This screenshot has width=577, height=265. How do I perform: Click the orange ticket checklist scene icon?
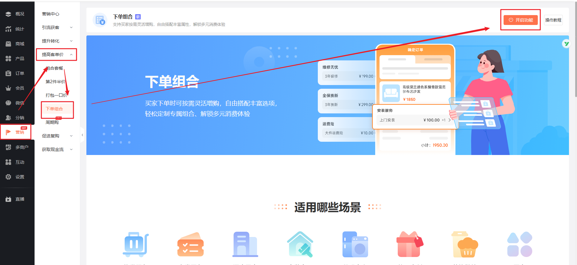[x=190, y=244]
